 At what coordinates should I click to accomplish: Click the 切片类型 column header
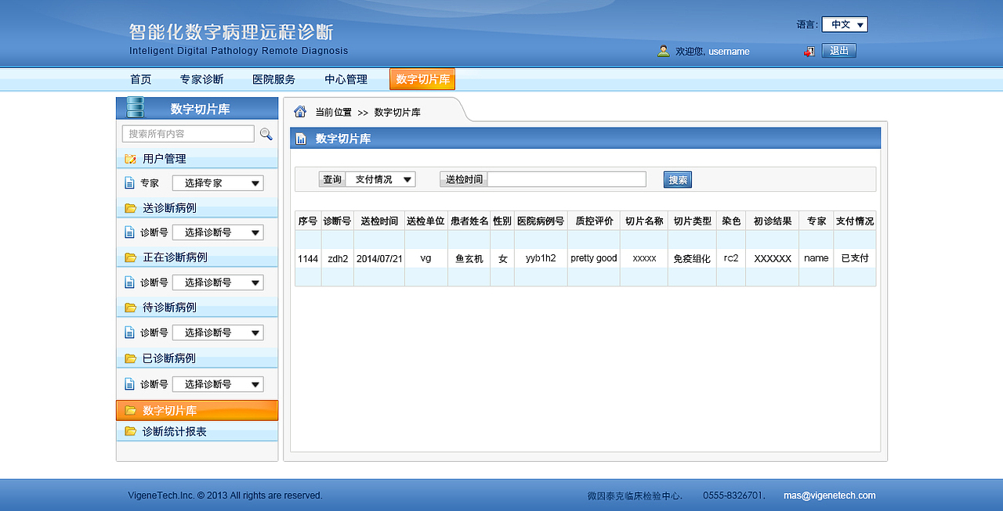pos(693,221)
